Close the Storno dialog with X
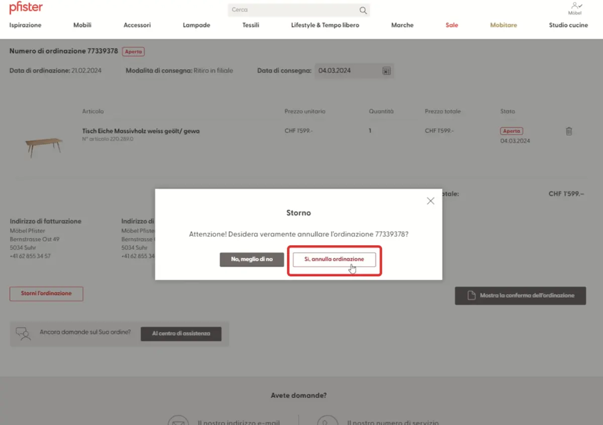603x425 pixels. tap(430, 201)
